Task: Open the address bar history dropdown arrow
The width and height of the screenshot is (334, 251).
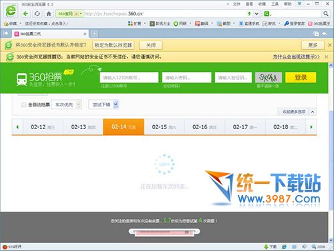Action: point(257,14)
